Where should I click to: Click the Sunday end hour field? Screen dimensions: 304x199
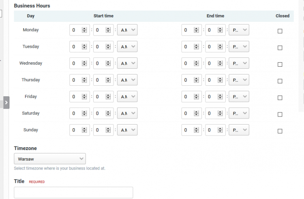coord(188,130)
